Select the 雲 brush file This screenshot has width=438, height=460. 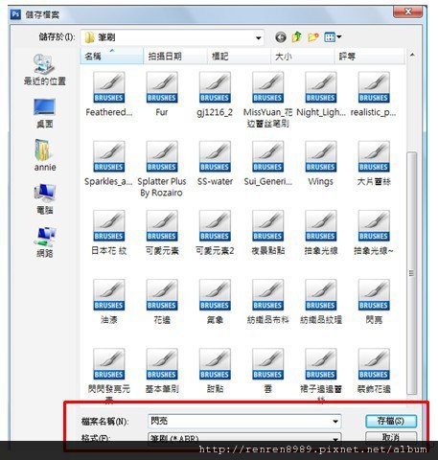267,372
